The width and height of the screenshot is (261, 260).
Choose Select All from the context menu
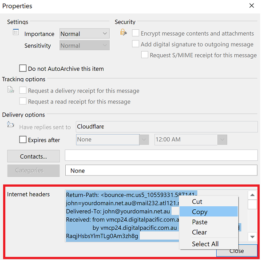tap(209, 244)
